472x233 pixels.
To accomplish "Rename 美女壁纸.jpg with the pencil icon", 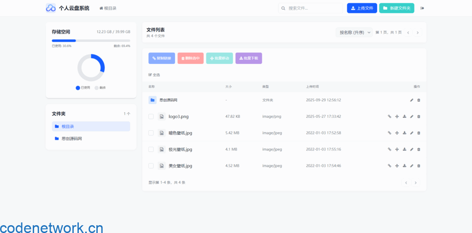I will coord(412,166).
